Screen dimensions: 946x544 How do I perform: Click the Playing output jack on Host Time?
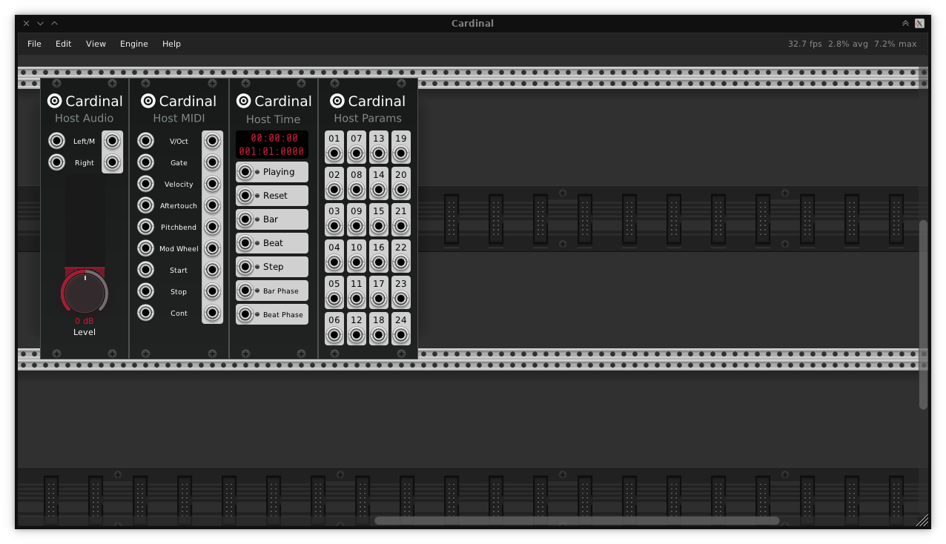coord(245,172)
